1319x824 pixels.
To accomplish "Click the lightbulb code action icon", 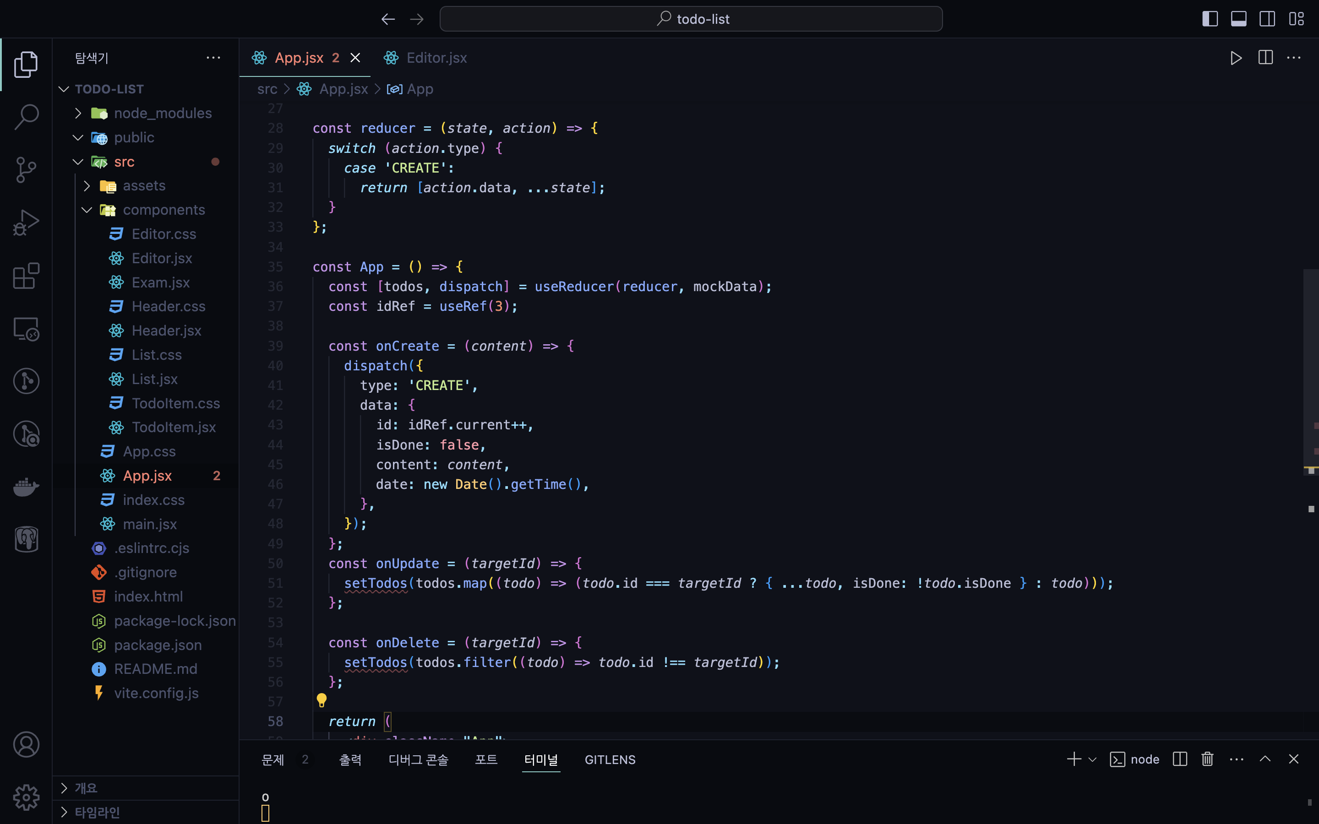I will coord(322,700).
